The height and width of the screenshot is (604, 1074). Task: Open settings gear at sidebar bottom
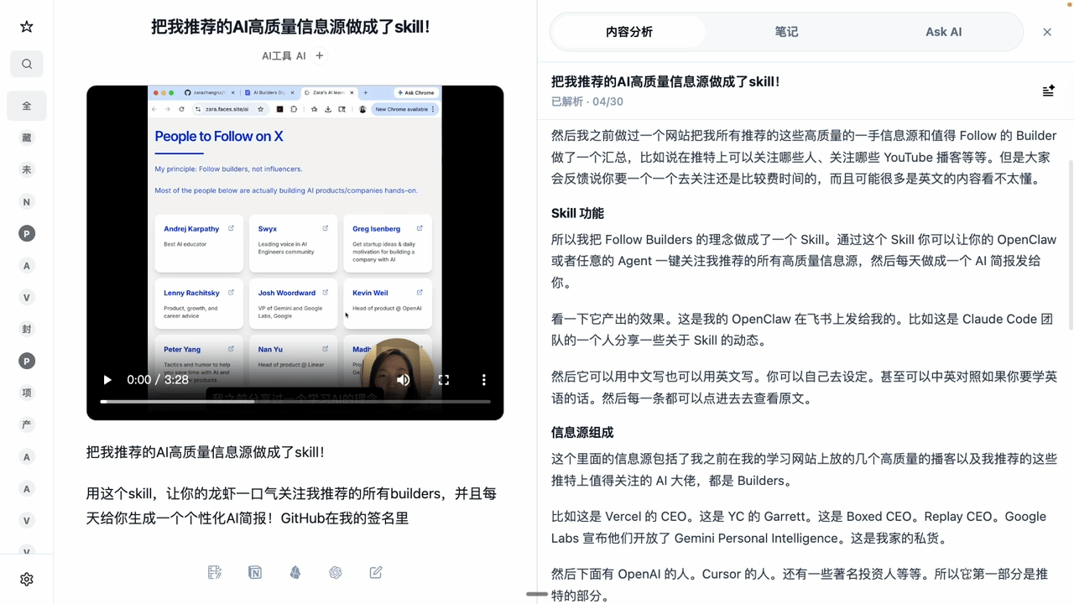coord(27,580)
